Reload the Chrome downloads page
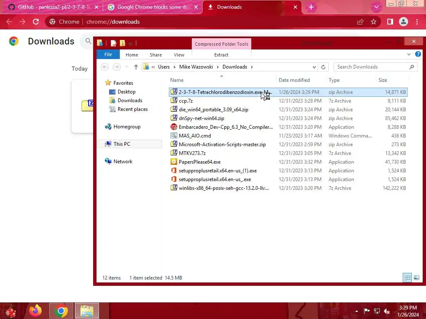Image resolution: width=426 pixels, height=319 pixels. (36, 22)
